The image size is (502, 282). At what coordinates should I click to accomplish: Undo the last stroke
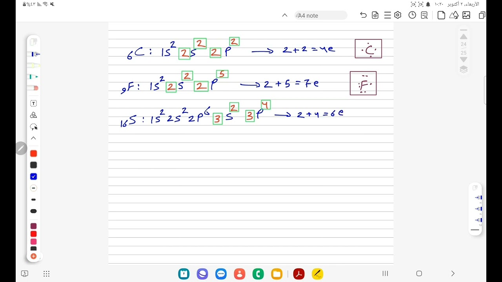(363, 15)
